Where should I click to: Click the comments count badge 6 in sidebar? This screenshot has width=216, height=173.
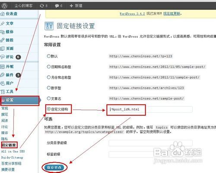(18, 57)
